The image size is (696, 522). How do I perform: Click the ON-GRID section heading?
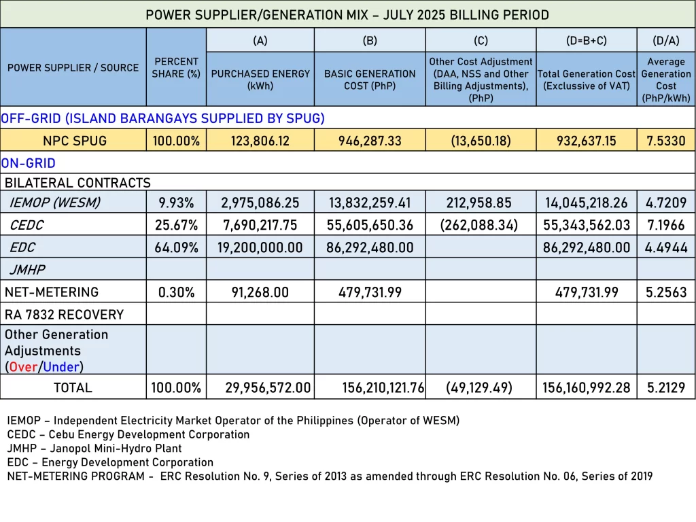click(x=29, y=163)
